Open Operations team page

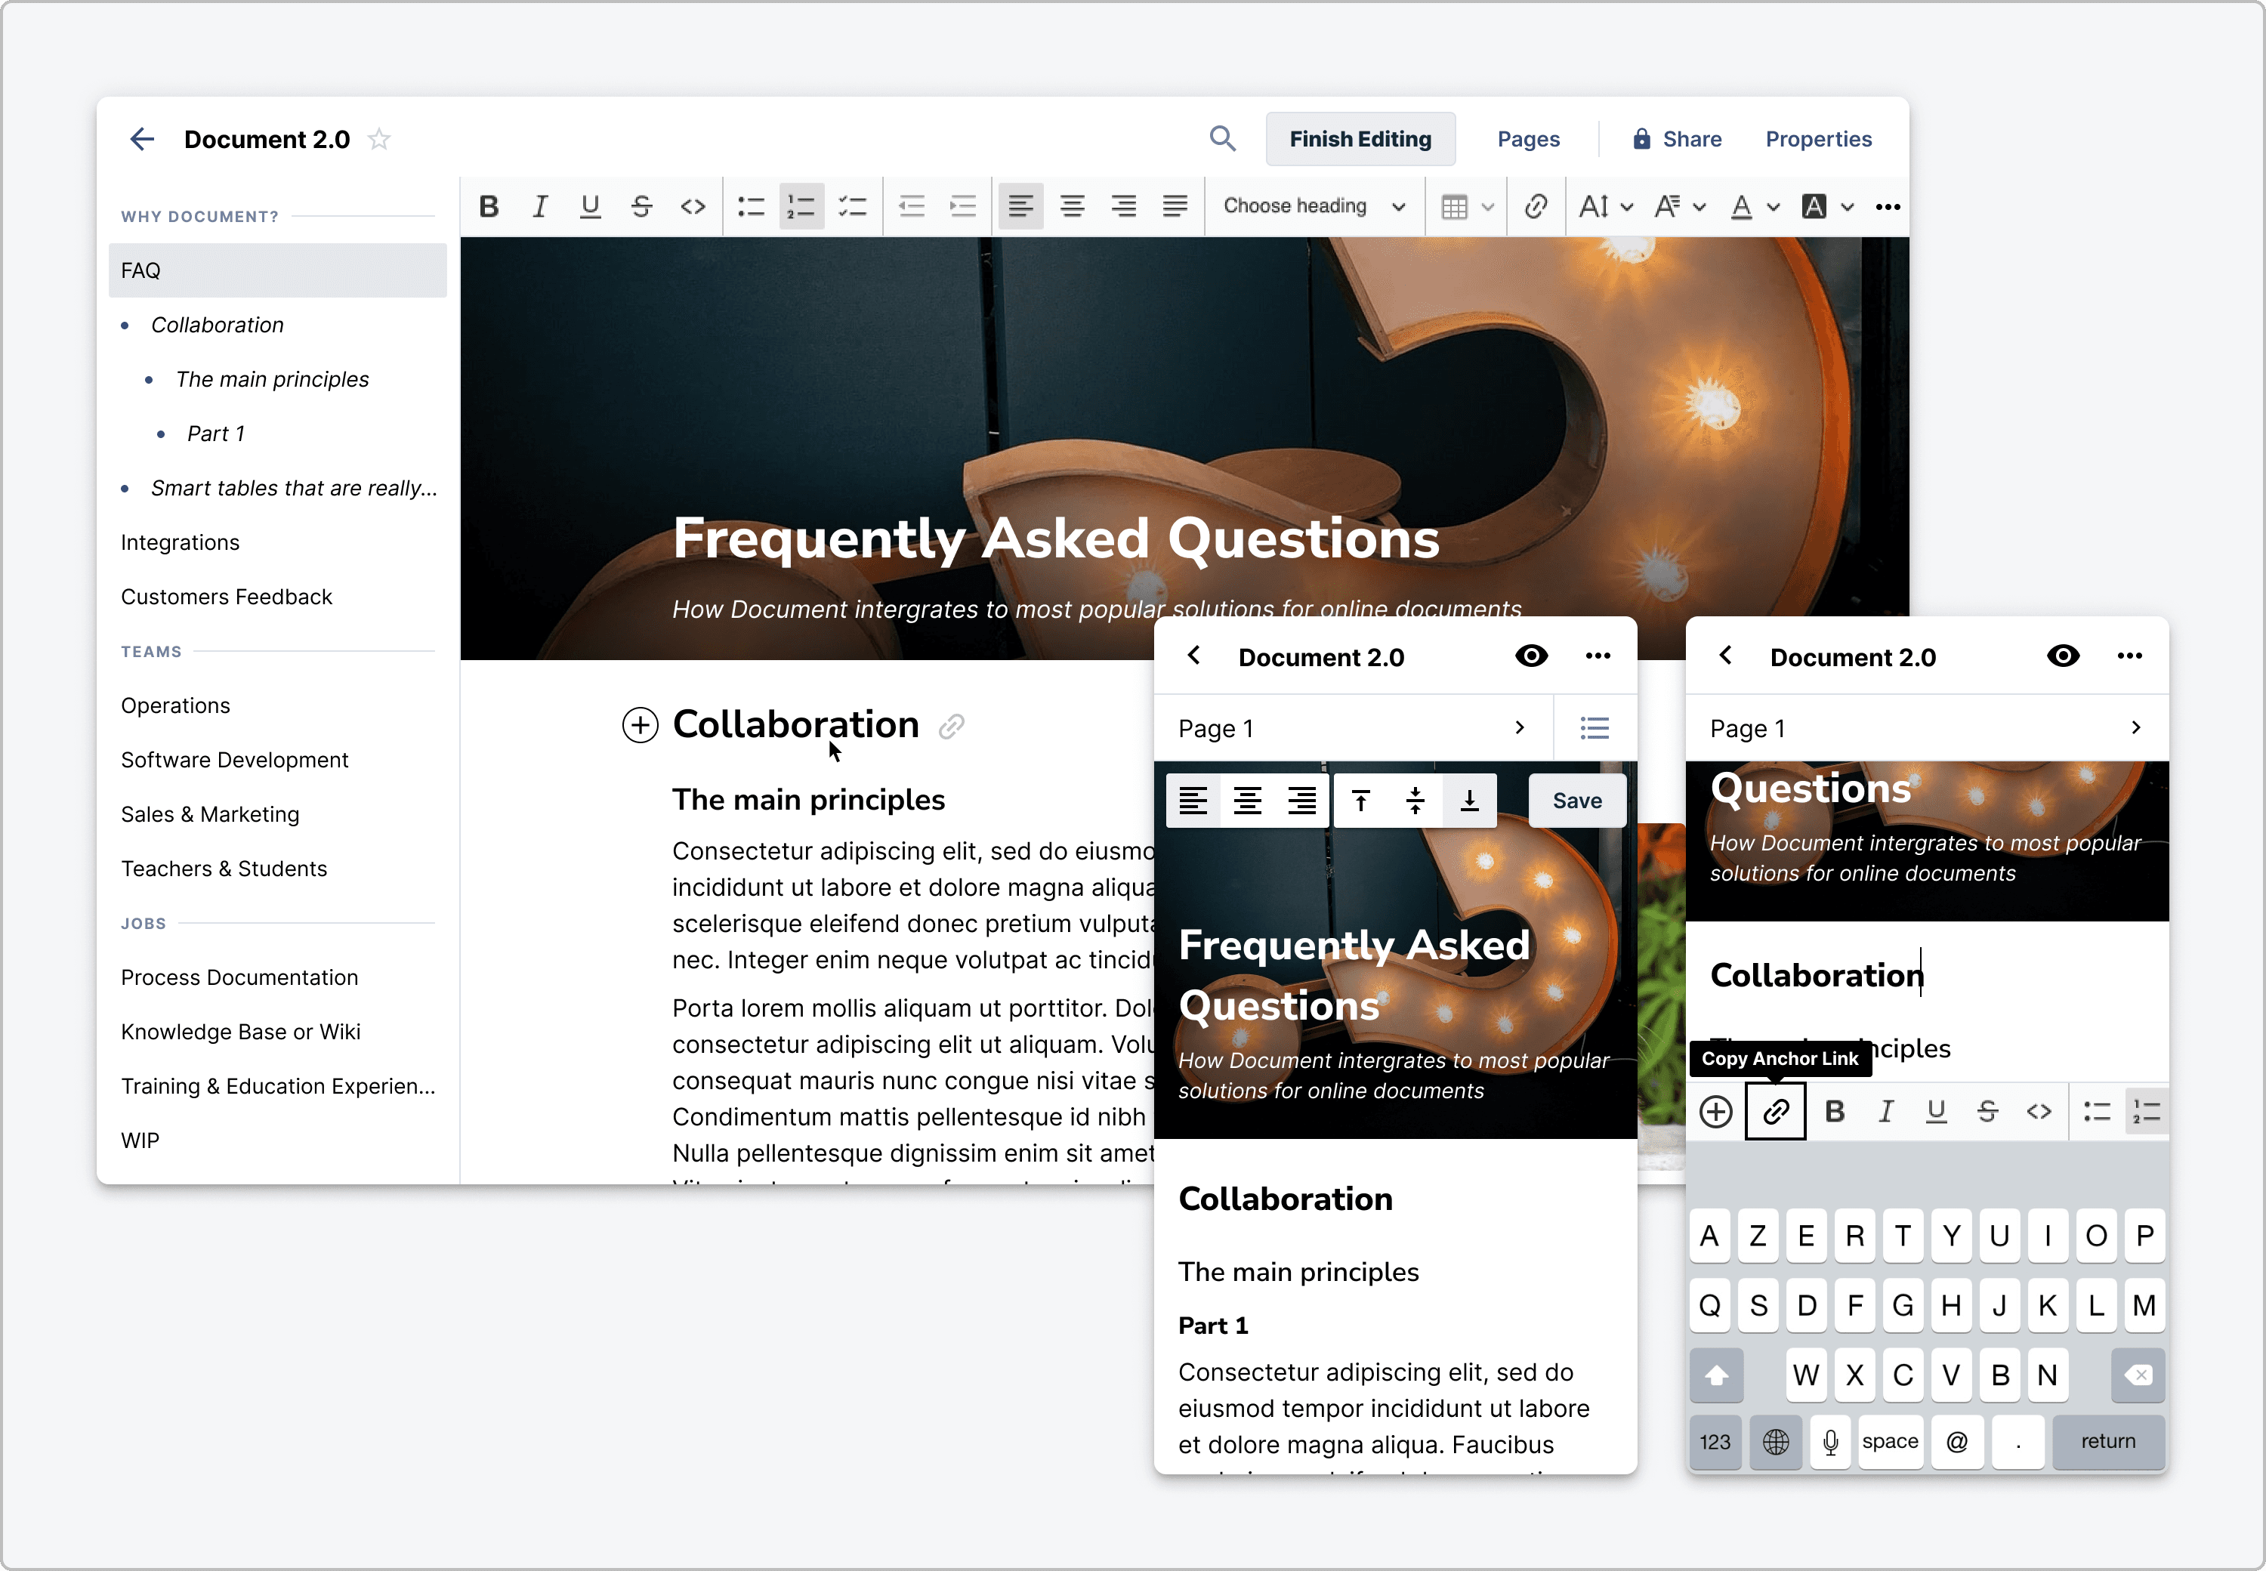(175, 705)
